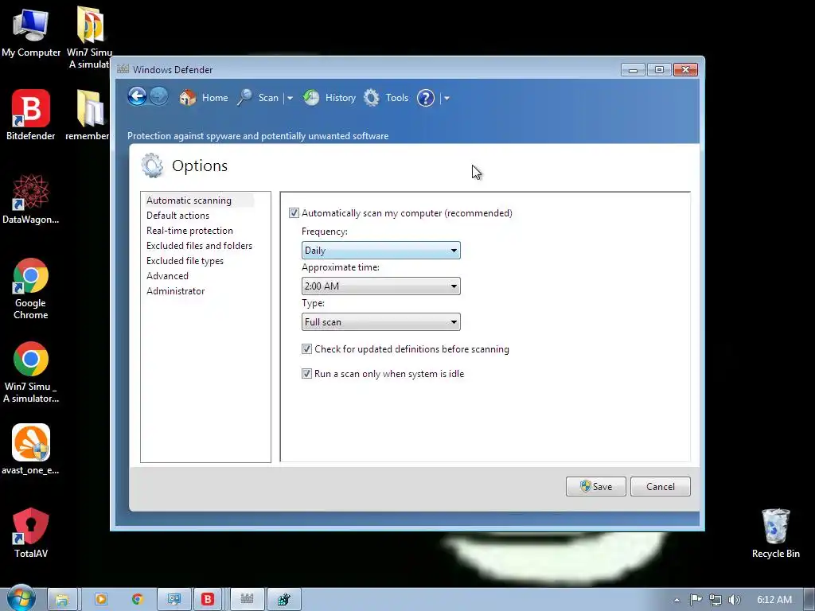Show hidden tray icons arrow
This screenshot has height=611, width=815.
[677, 600]
